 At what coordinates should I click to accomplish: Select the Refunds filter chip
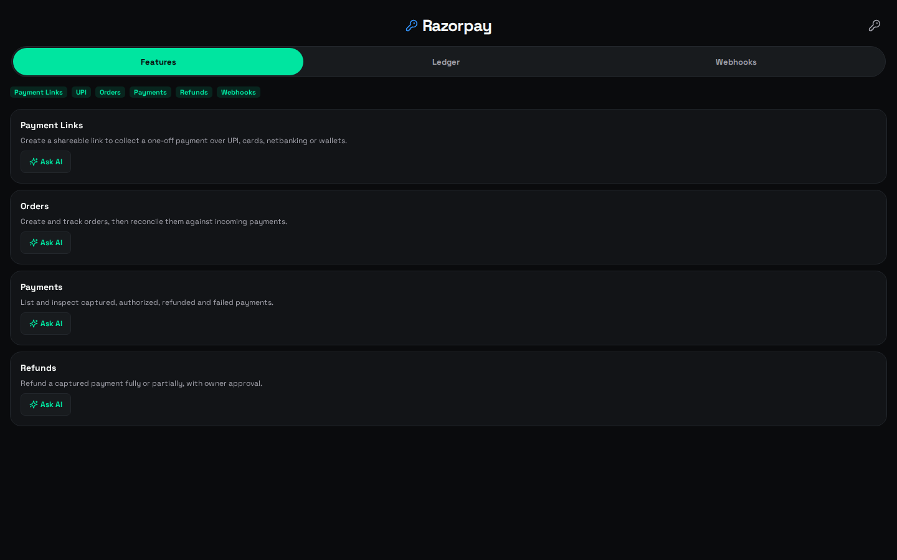[x=194, y=92]
